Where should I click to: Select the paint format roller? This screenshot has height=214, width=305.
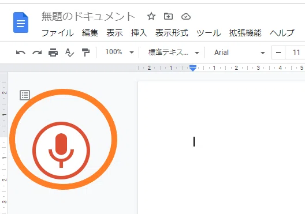point(85,52)
